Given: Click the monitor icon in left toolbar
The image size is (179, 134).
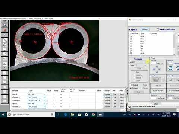Looking at the screenshot, I should [x=5, y=25].
